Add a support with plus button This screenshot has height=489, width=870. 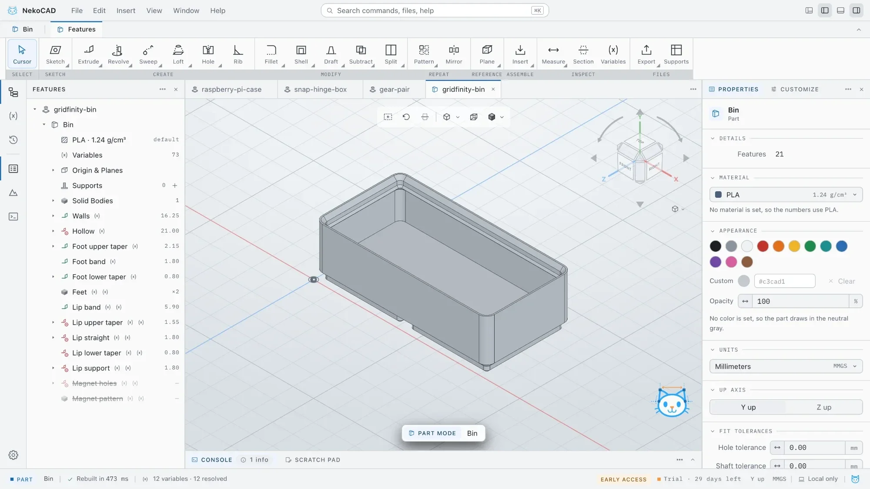click(175, 186)
